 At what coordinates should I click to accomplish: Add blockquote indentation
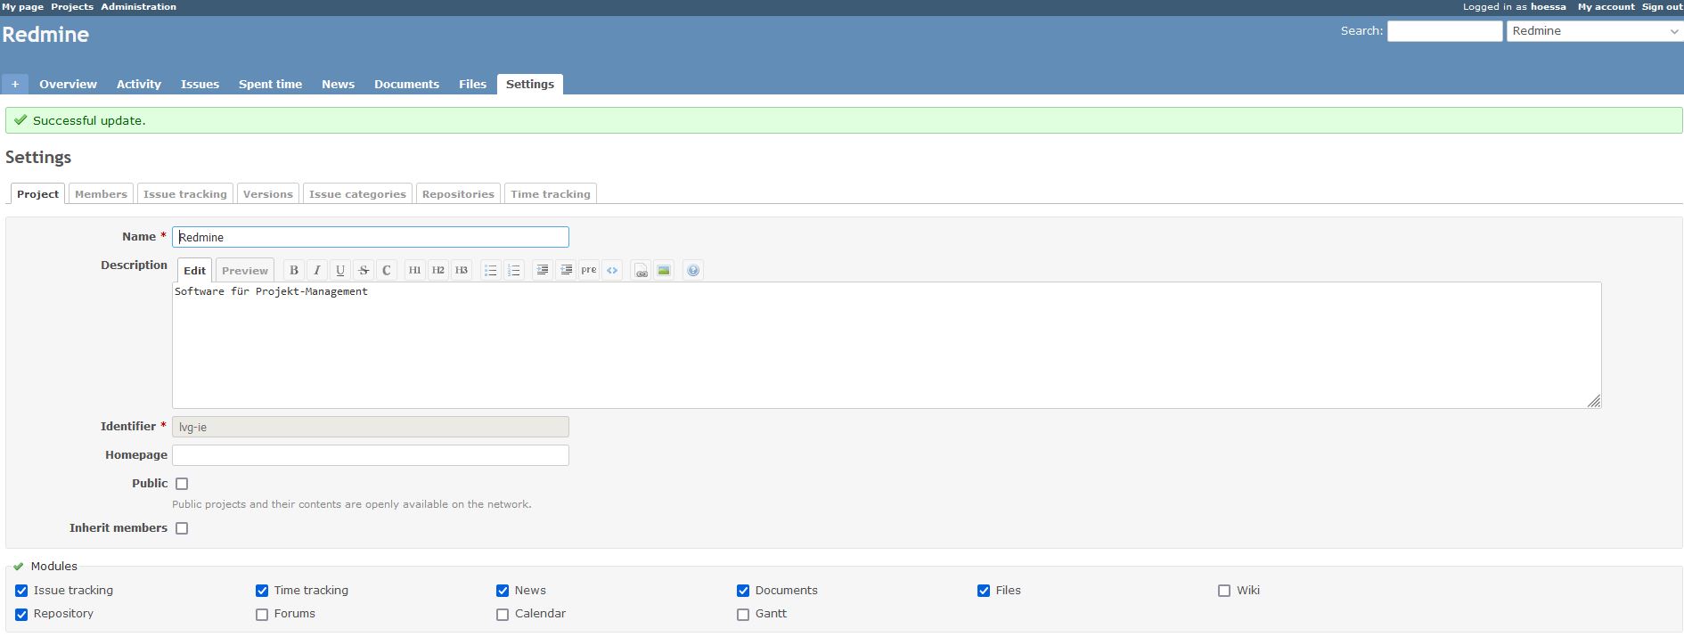tap(543, 270)
